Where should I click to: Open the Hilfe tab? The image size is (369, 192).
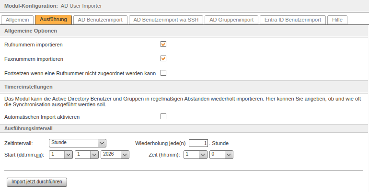click(x=337, y=20)
